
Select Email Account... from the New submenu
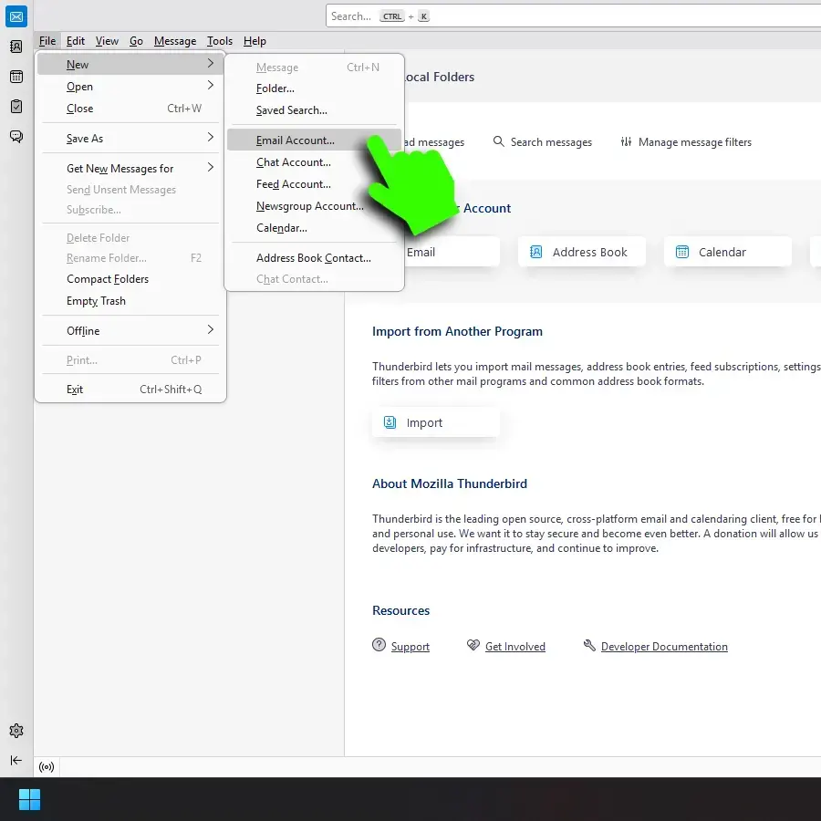[295, 140]
